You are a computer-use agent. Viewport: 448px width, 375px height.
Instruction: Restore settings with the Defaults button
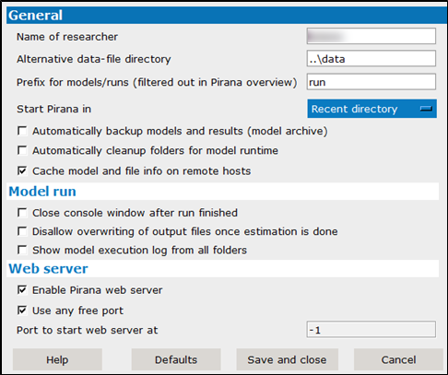click(x=176, y=359)
